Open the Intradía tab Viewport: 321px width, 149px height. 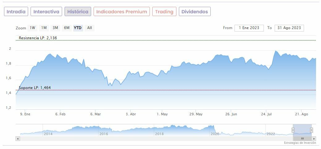pyautogui.click(x=16, y=12)
